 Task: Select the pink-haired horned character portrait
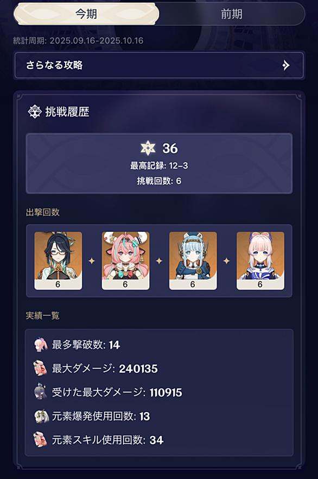coord(125,261)
